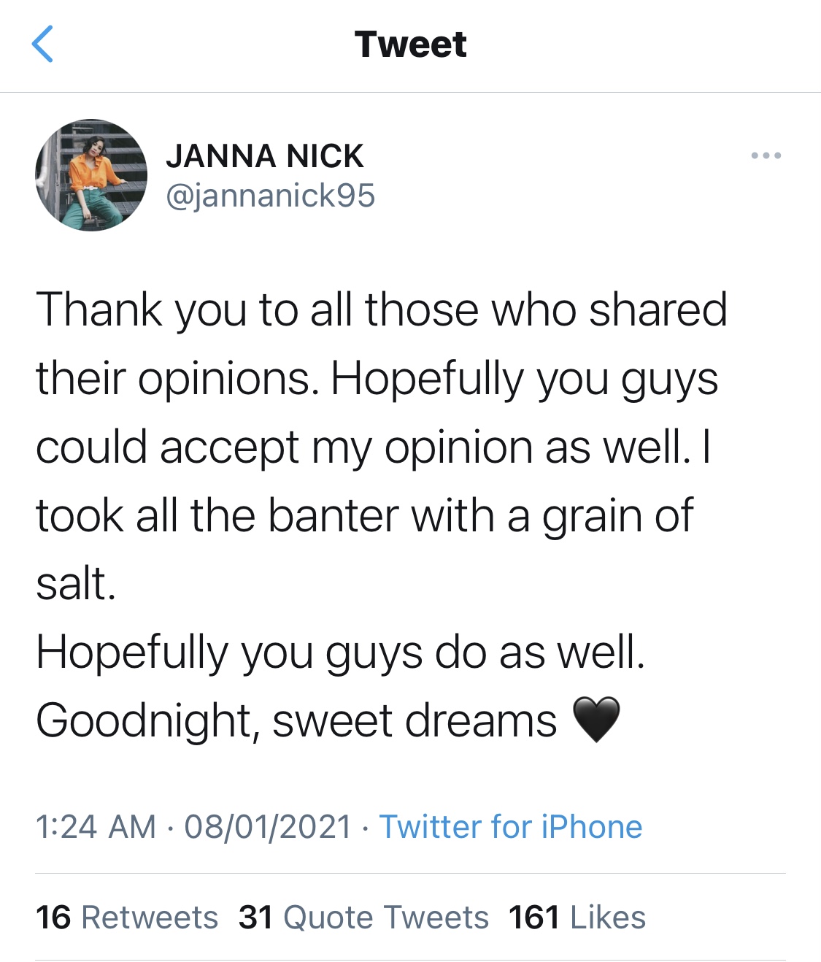
Task: Tap "their opinions. Hopefully you guys" line
Action: point(377,379)
